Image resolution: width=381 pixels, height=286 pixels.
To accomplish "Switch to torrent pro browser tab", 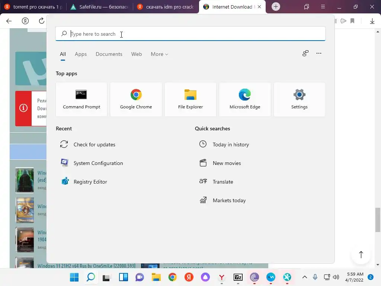I will click(33, 7).
